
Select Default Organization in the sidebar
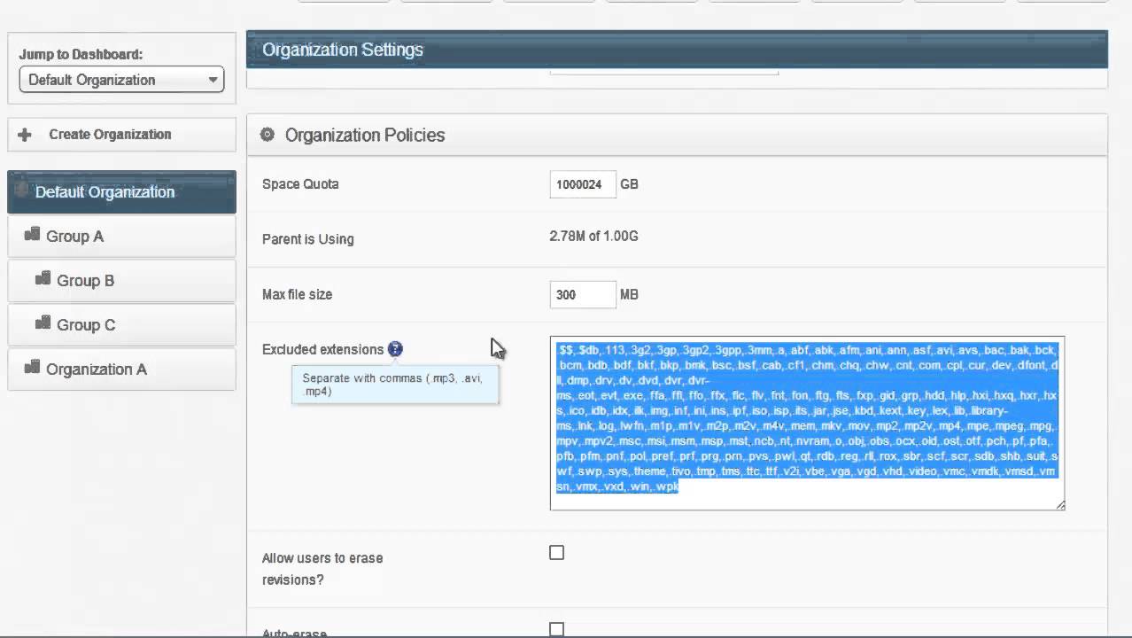[x=105, y=192]
